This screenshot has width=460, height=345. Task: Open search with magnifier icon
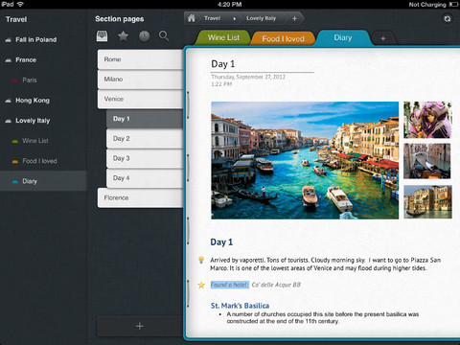(164, 35)
